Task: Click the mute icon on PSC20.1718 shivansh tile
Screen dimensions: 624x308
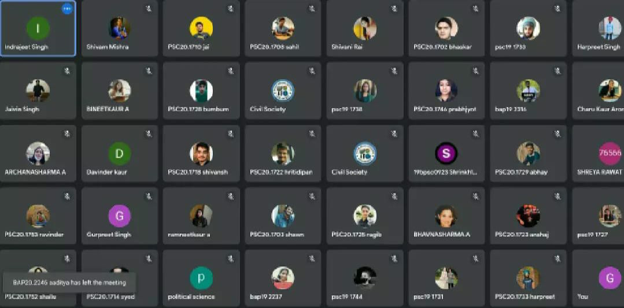Action: tap(231, 134)
